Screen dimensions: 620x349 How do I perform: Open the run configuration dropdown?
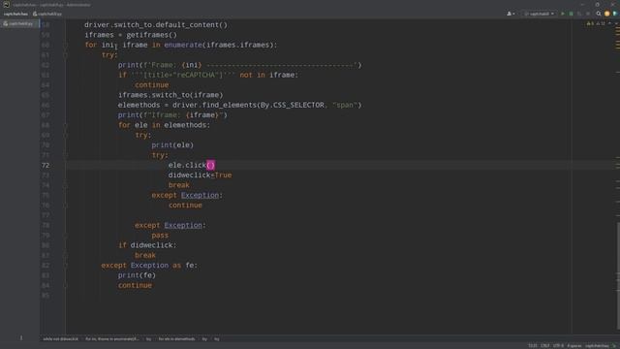click(x=540, y=14)
